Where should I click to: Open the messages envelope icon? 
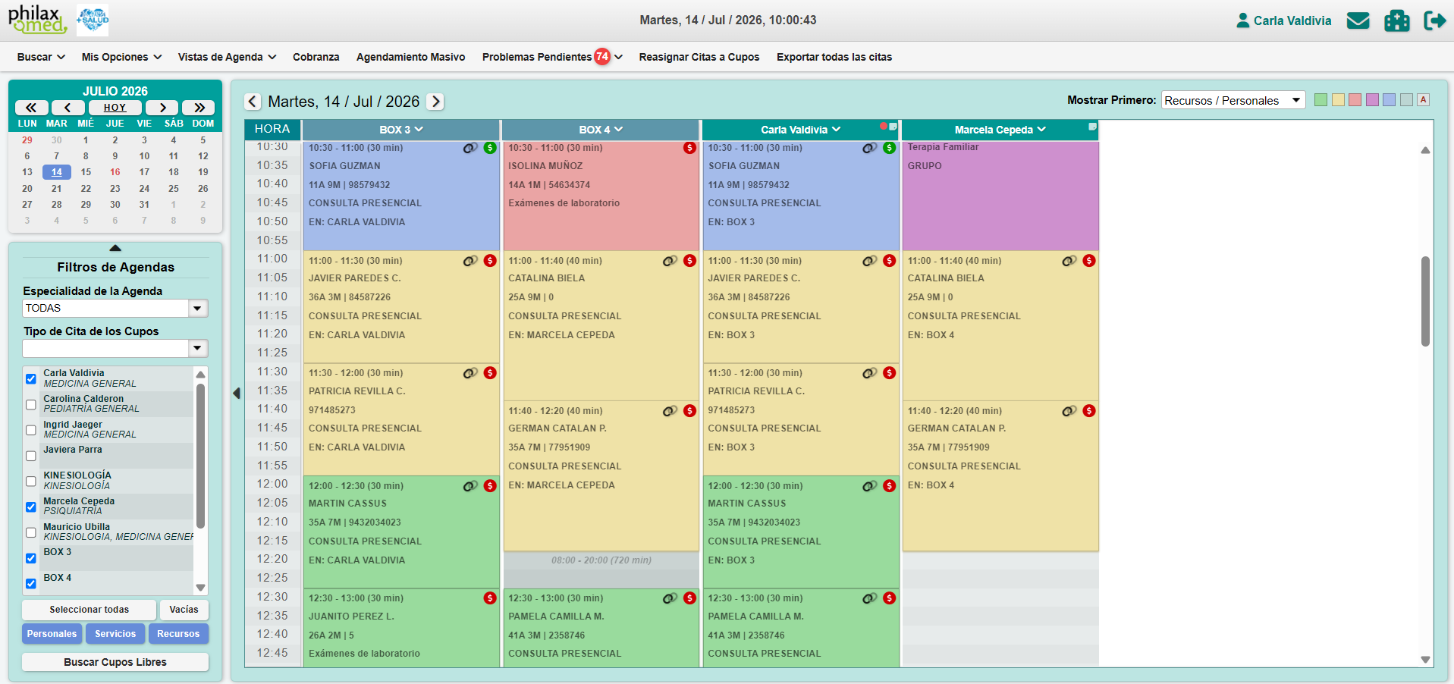click(1358, 20)
